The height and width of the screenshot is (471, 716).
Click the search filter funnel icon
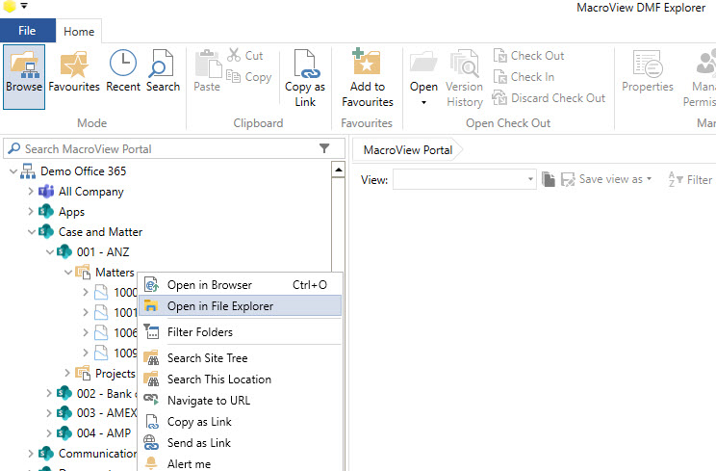(x=324, y=148)
